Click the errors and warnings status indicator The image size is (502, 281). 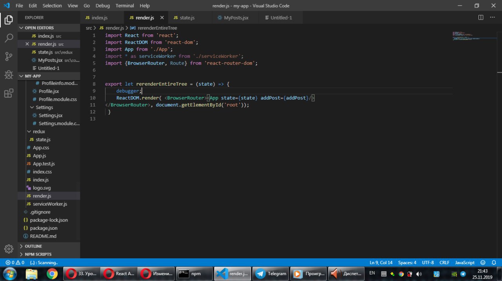(x=15, y=263)
